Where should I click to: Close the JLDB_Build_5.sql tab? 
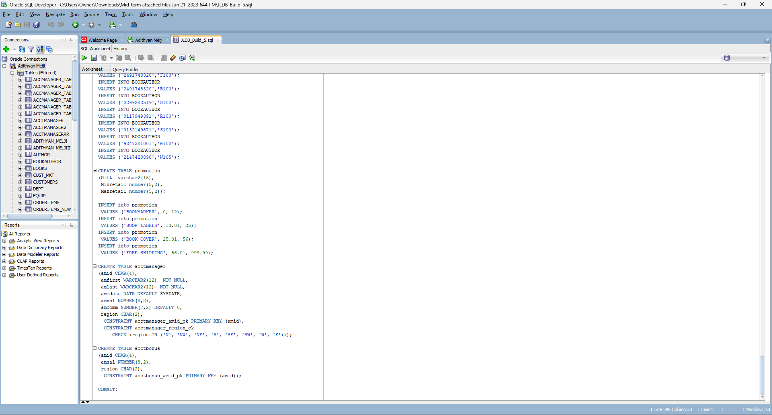click(x=218, y=40)
